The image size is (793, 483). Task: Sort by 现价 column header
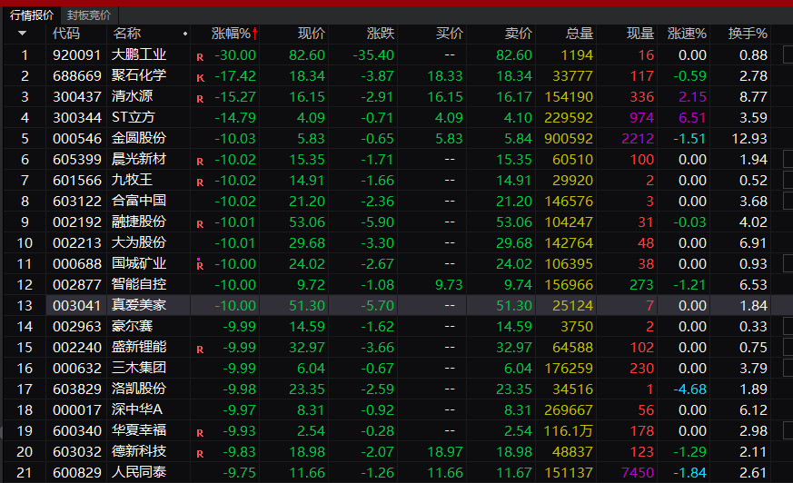[311, 34]
